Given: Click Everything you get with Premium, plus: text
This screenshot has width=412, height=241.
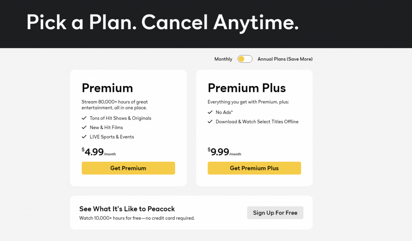Looking at the screenshot, I should point(248,102).
